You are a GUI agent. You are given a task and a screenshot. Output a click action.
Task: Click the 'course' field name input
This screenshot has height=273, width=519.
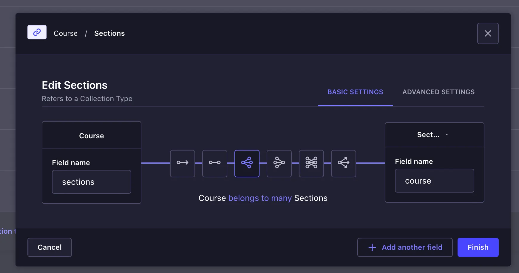pos(434,181)
